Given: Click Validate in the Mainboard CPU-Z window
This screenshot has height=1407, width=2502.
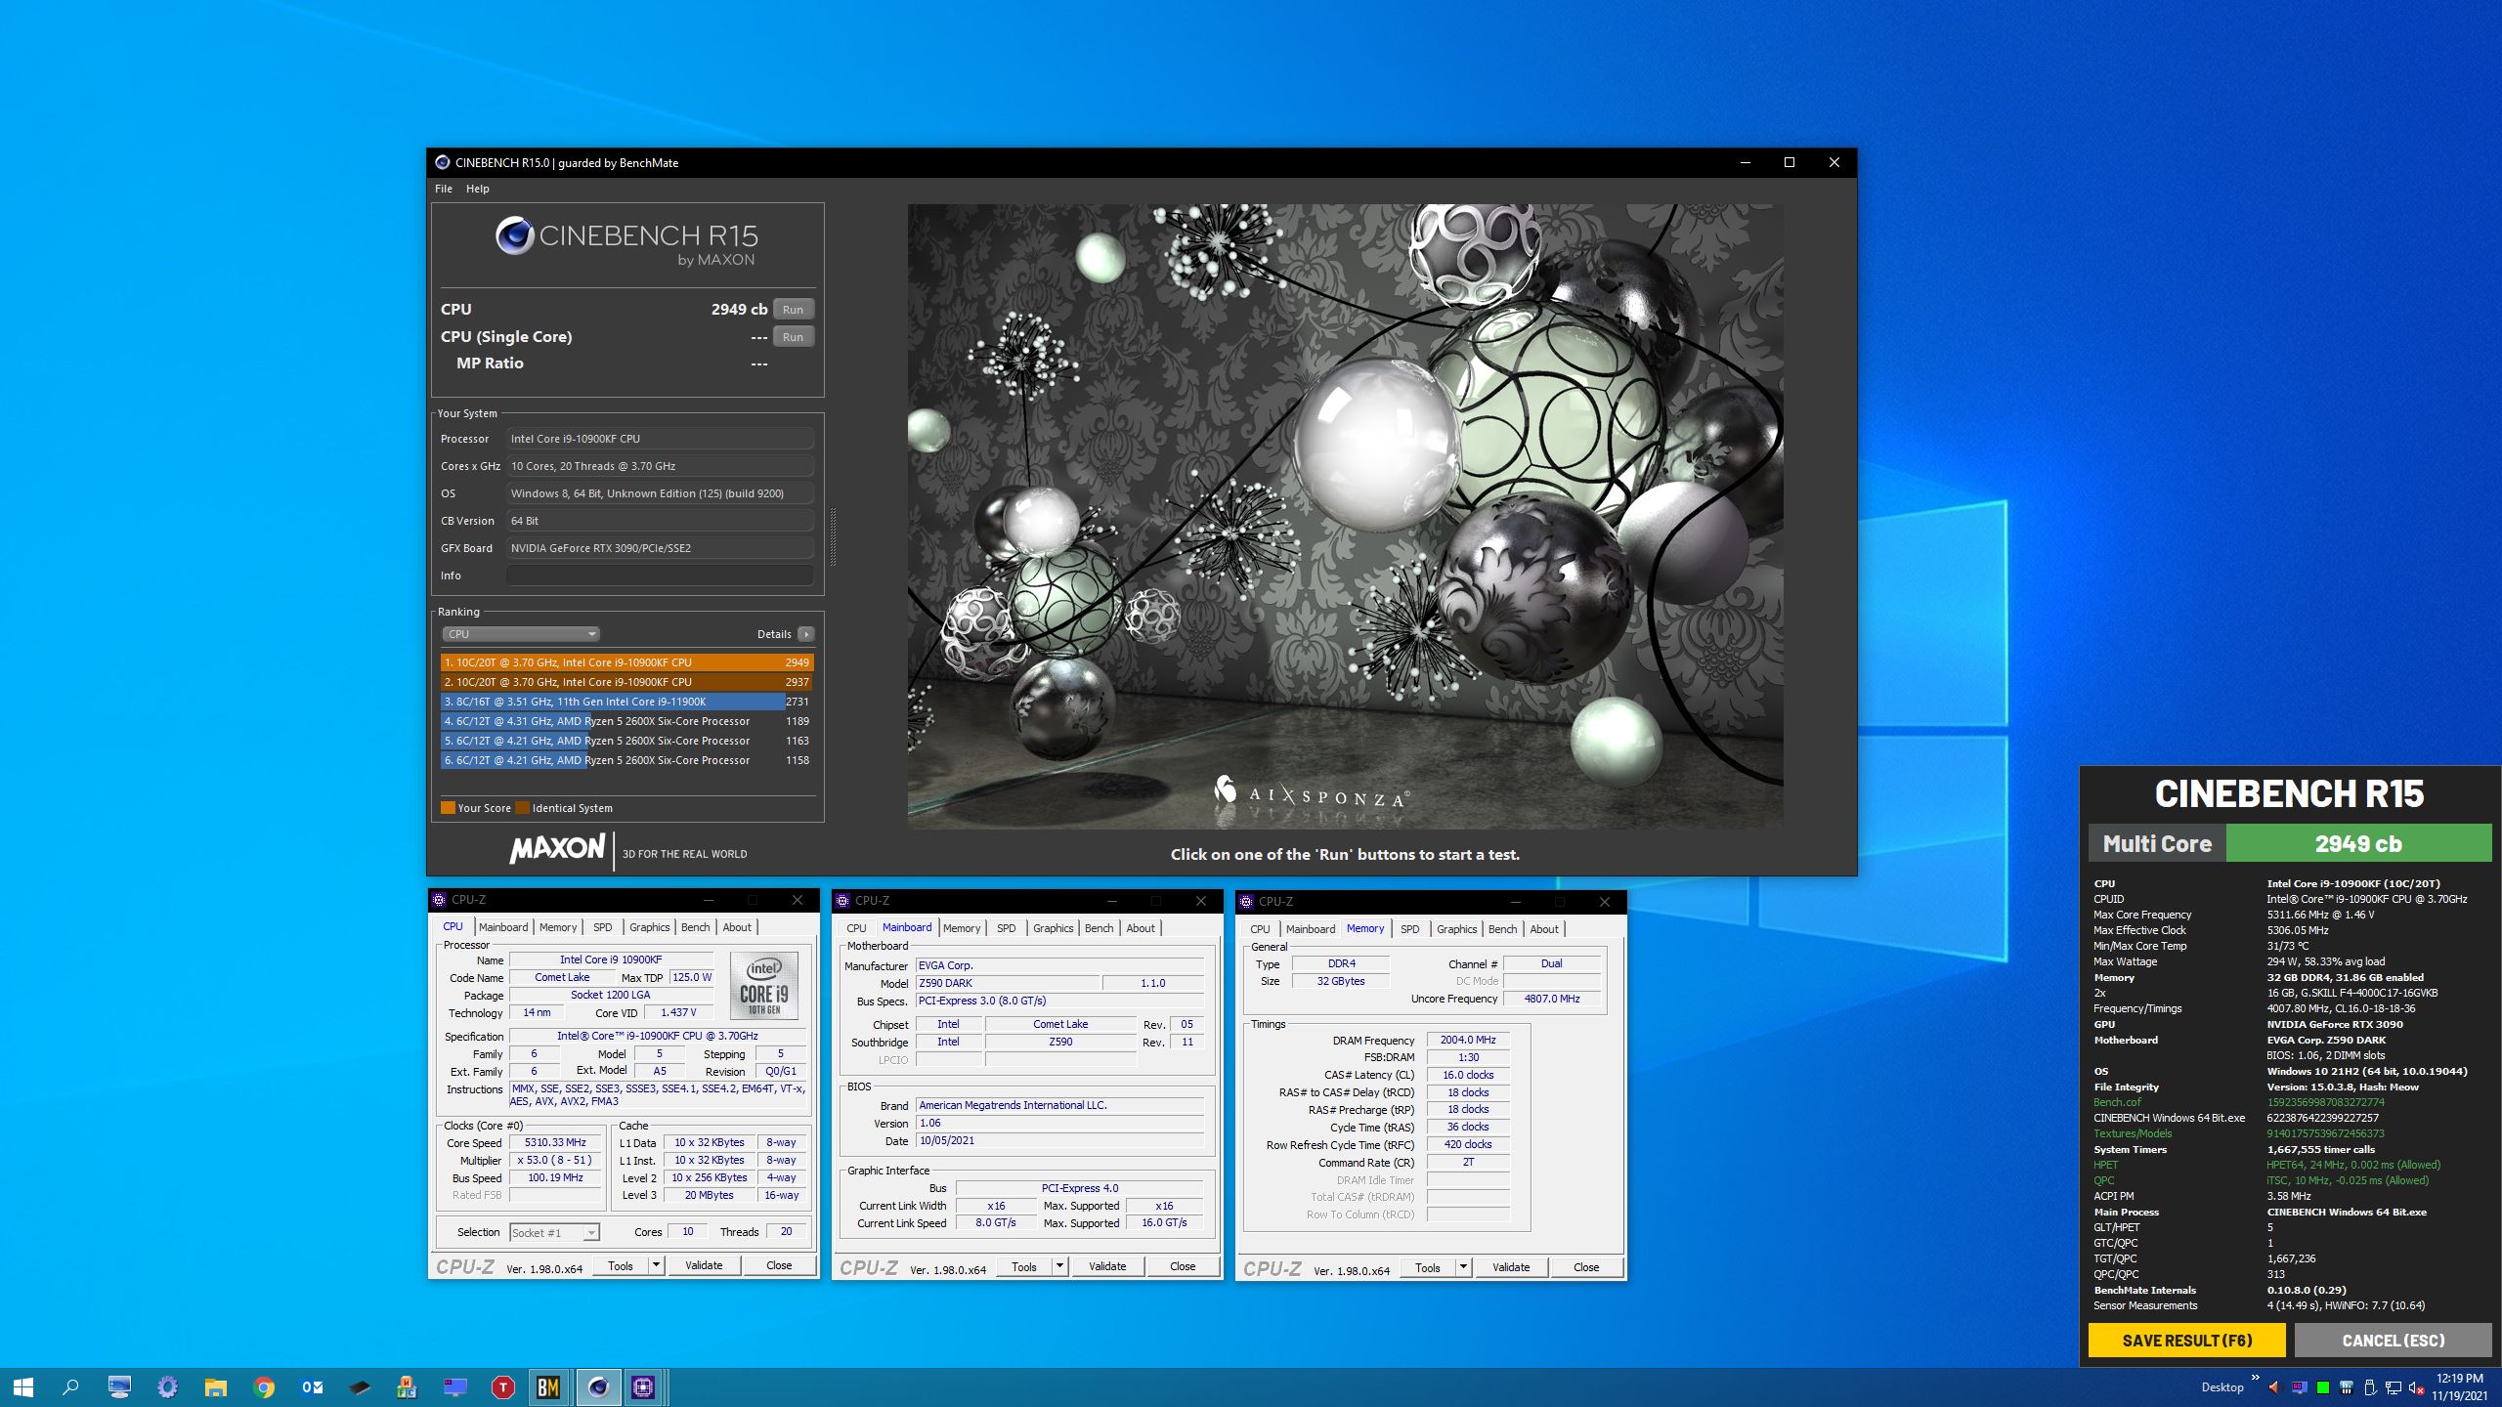Looking at the screenshot, I should click(x=1106, y=1266).
